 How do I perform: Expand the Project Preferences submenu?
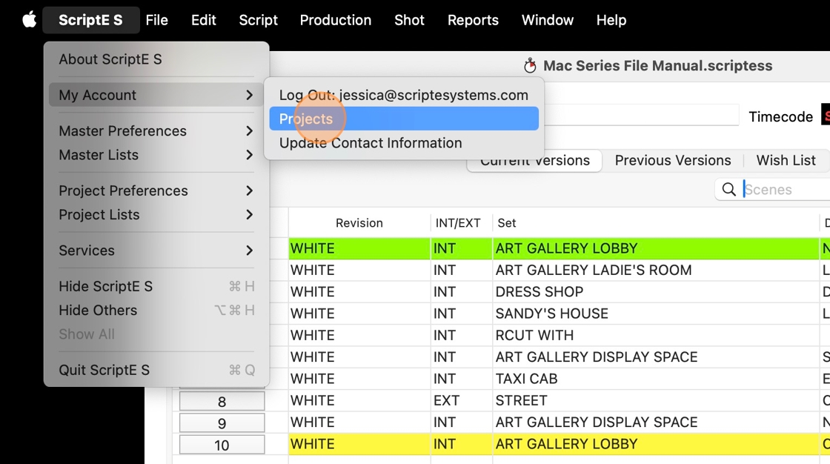click(x=156, y=190)
